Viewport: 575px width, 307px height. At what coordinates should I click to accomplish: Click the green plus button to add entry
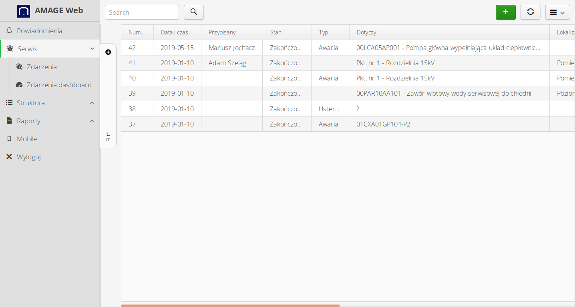tap(505, 12)
